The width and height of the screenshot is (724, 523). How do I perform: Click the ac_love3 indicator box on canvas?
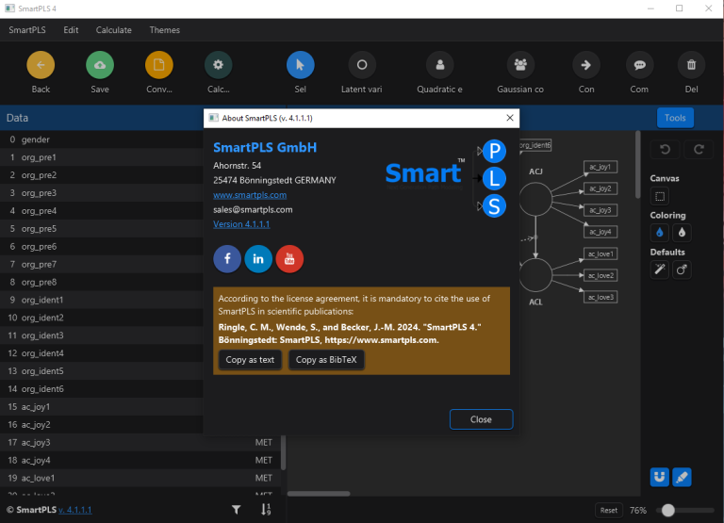point(601,297)
